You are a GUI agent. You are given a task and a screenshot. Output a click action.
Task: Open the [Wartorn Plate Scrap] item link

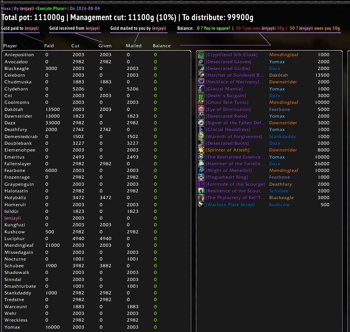point(230,205)
